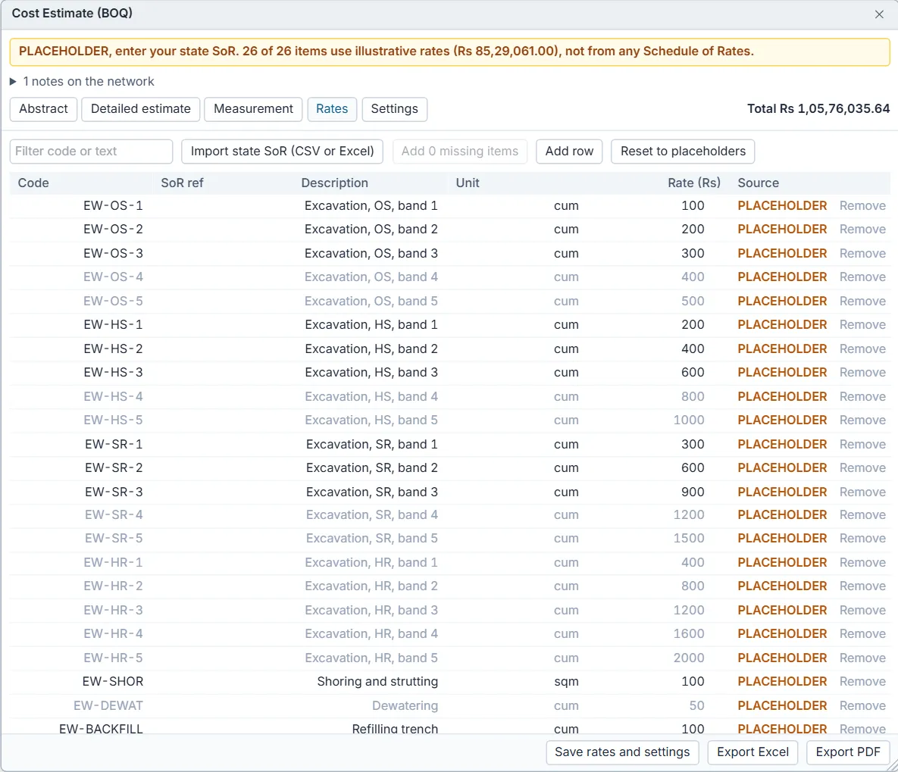Remove the EW-OS-3 row
The width and height of the screenshot is (898, 772).
coord(862,253)
